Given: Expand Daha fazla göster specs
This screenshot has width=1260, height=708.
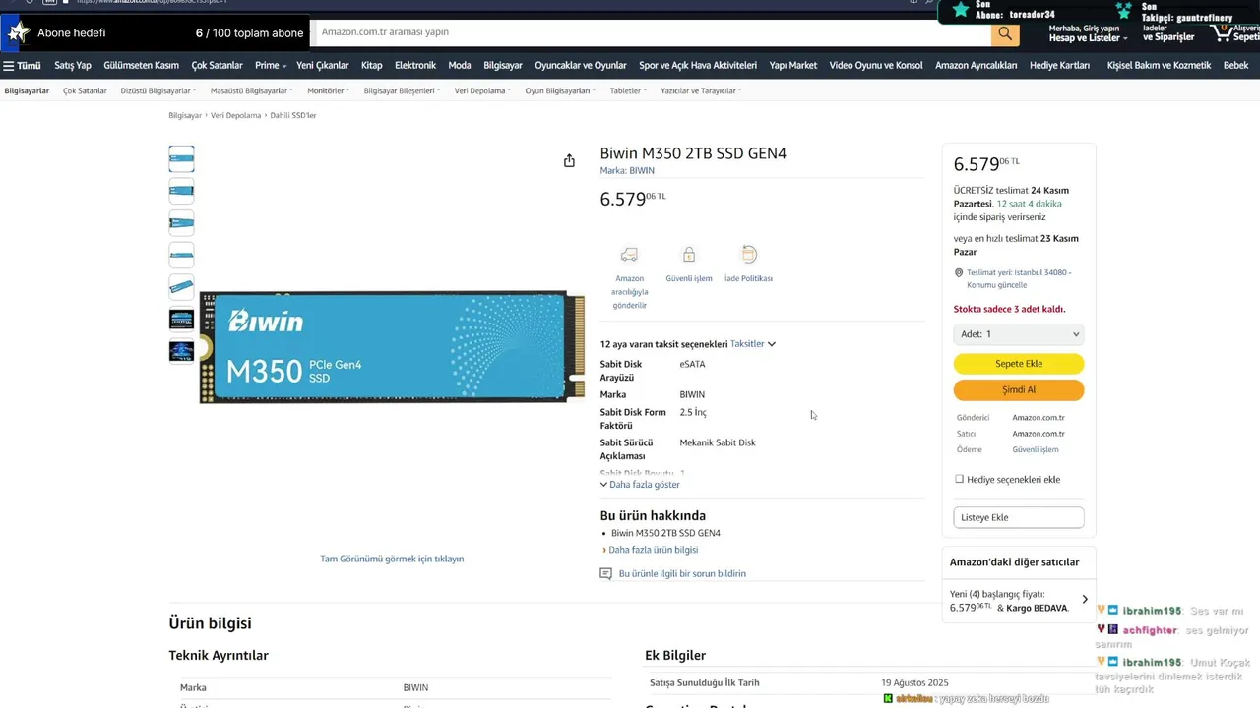Looking at the screenshot, I should click(640, 485).
